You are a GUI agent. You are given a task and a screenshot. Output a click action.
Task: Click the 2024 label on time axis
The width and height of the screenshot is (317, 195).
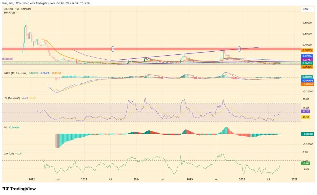click(x=137, y=179)
